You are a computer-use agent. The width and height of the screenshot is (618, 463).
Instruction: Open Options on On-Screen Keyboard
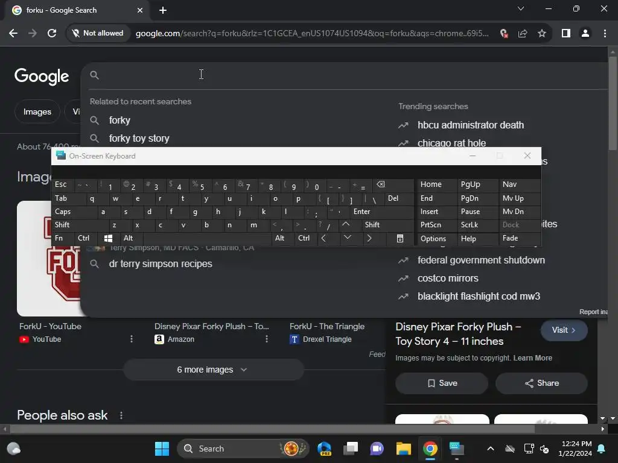(437, 238)
